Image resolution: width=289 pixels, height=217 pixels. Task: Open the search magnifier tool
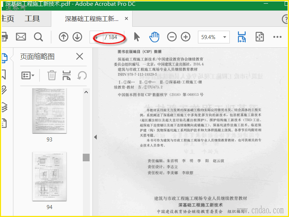[x=38, y=37]
